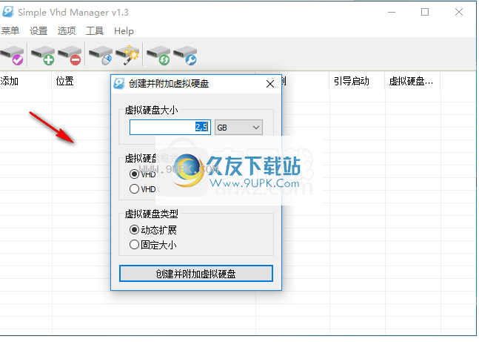Screen dimensions: 479x342
Task: Select the VHDX format radio button
Action: click(x=134, y=188)
